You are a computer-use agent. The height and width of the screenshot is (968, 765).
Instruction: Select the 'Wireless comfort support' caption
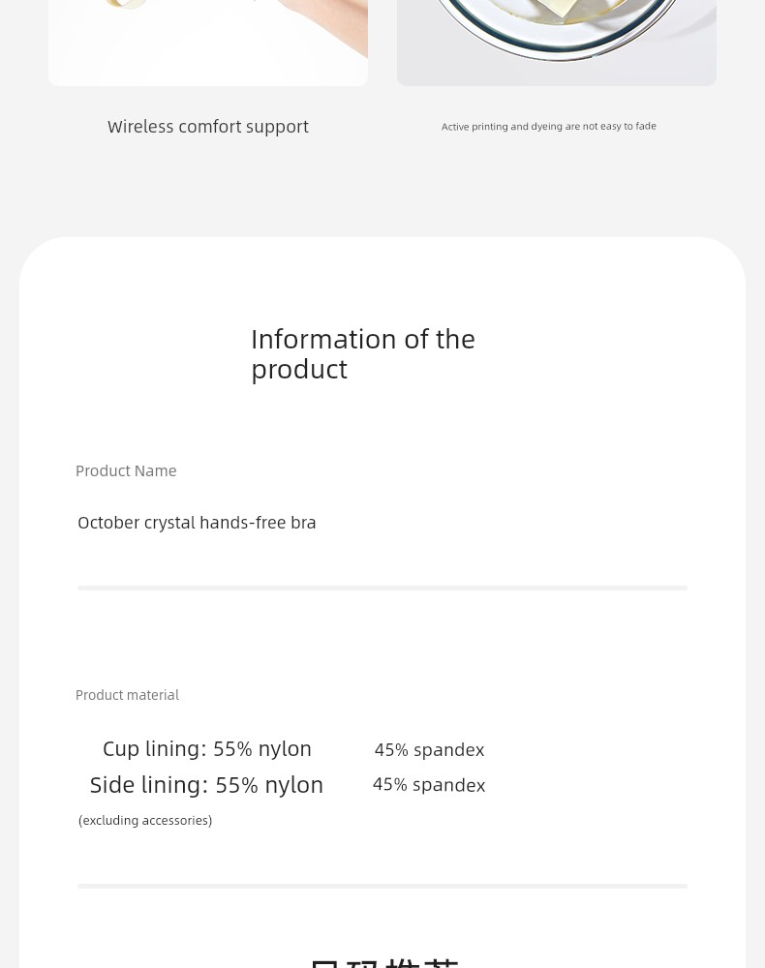208,127
